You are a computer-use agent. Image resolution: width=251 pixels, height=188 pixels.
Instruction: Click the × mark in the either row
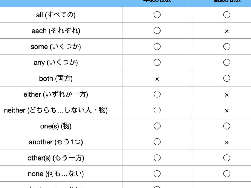click(226, 95)
